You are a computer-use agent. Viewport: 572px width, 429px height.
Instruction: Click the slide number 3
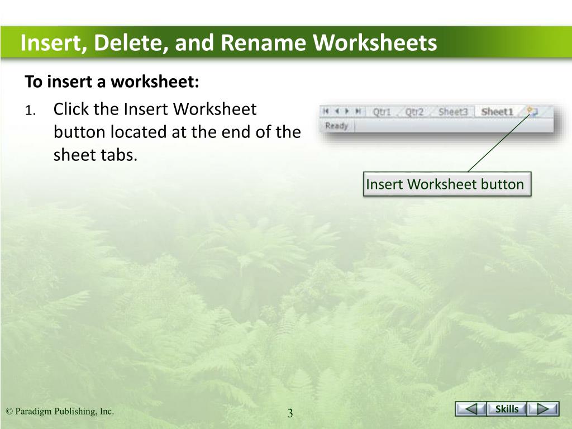pos(290,413)
